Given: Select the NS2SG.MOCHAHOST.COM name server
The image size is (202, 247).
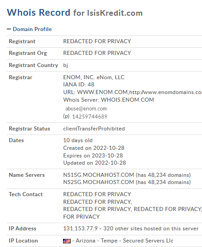Looking at the screenshot, I should click(x=99, y=182).
